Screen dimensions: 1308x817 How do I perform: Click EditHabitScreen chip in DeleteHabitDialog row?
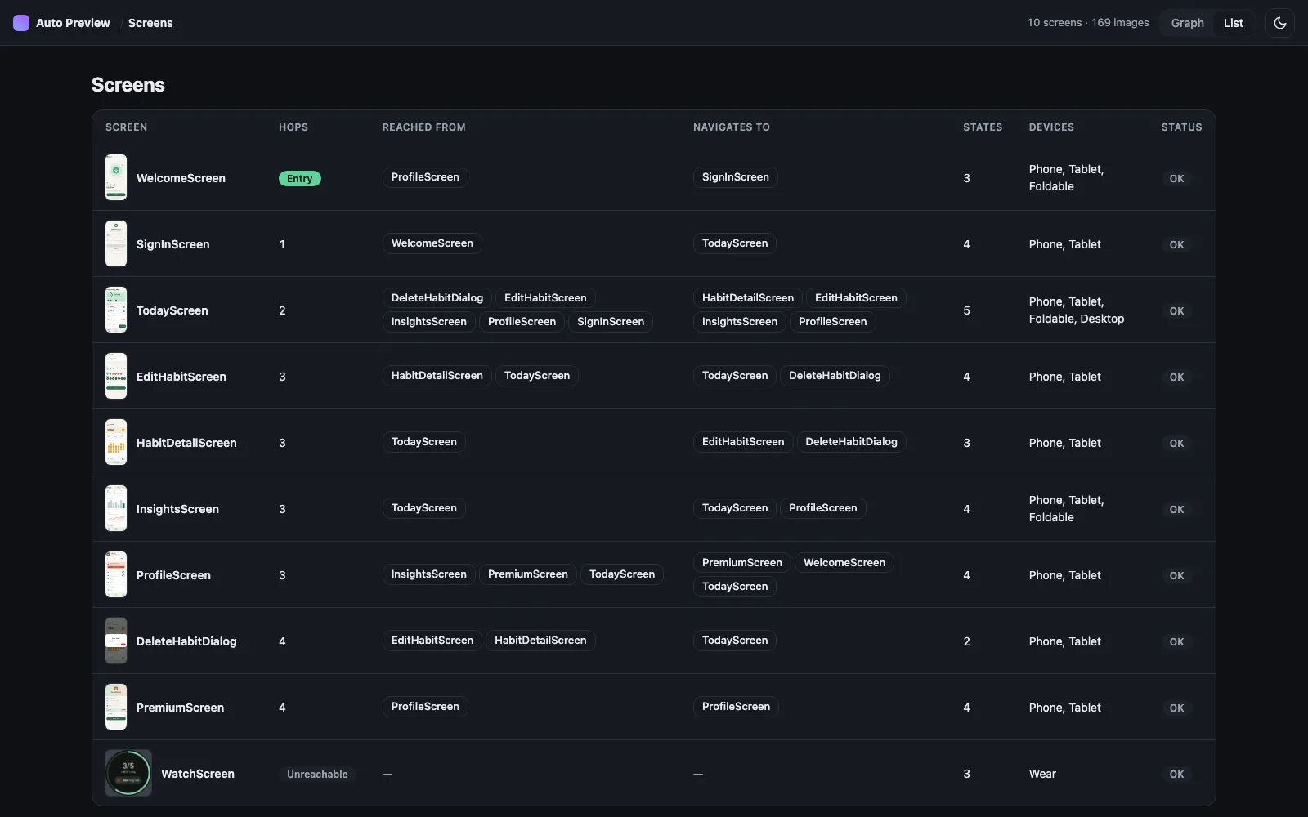click(x=432, y=641)
